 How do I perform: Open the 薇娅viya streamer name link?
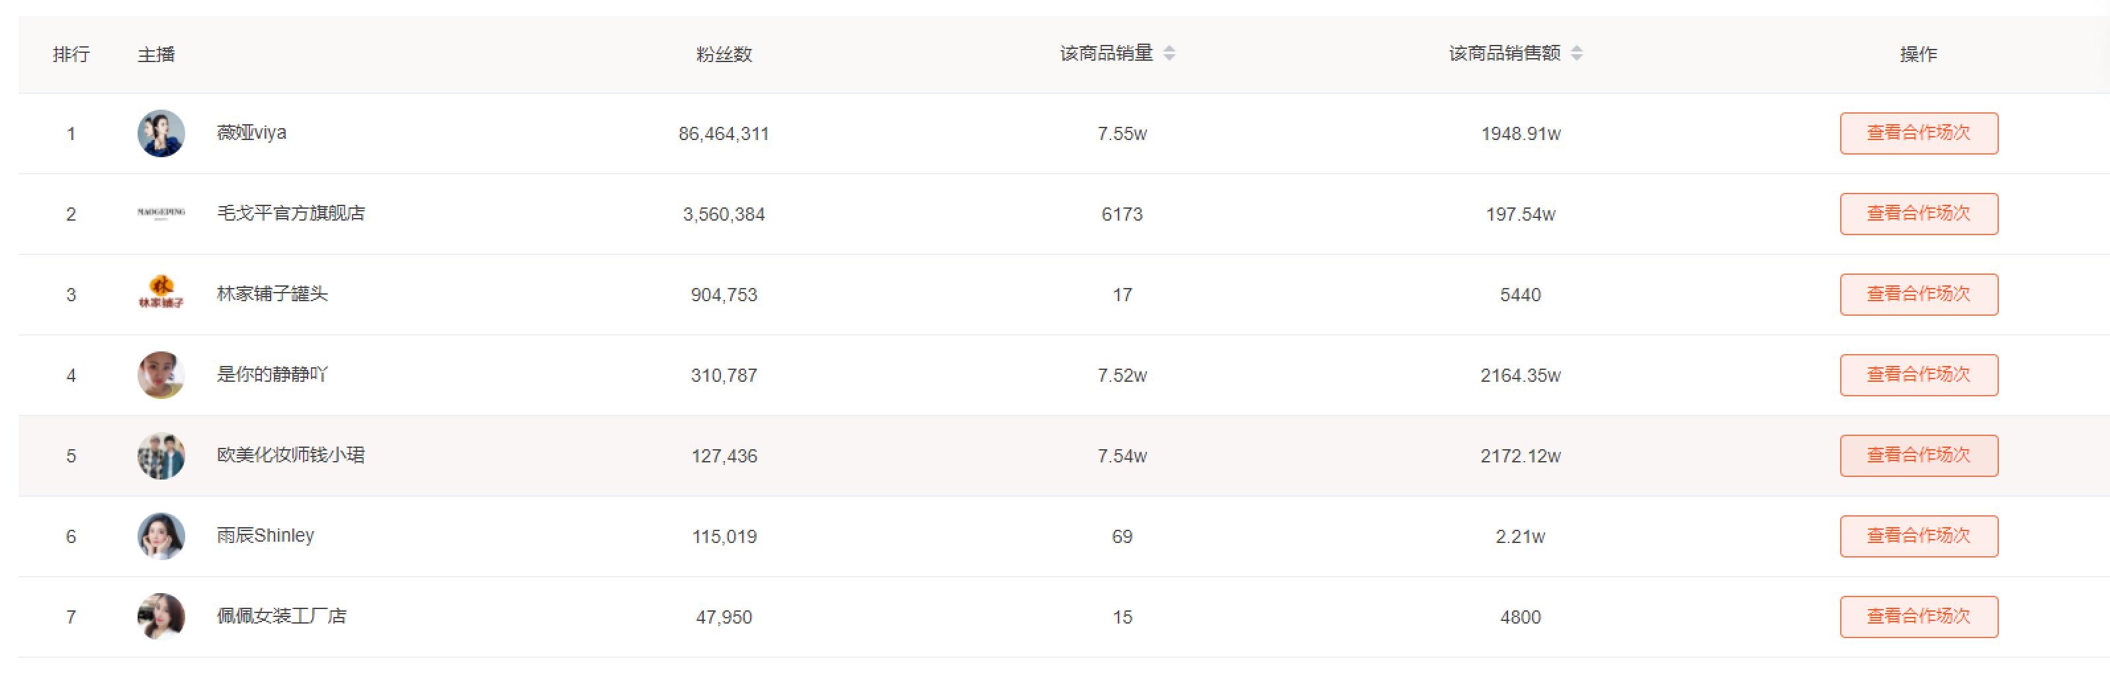[x=251, y=133]
